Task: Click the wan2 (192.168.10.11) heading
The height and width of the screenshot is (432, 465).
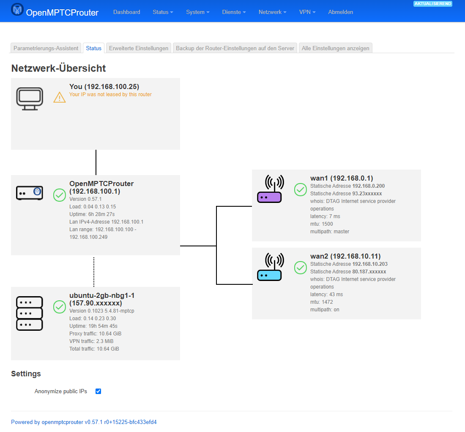Action: coord(345,256)
